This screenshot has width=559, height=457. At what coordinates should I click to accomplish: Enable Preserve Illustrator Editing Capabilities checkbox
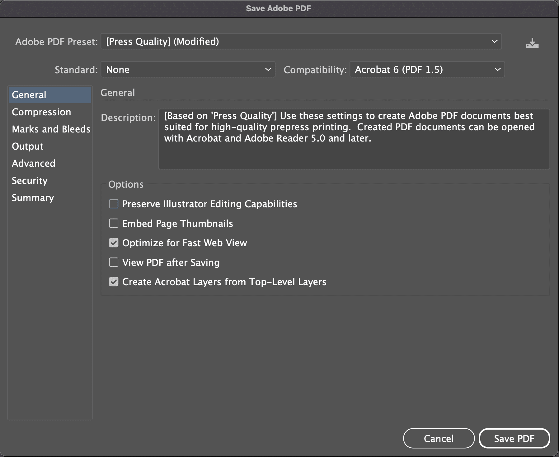pyautogui.click(x=114, y=204)
